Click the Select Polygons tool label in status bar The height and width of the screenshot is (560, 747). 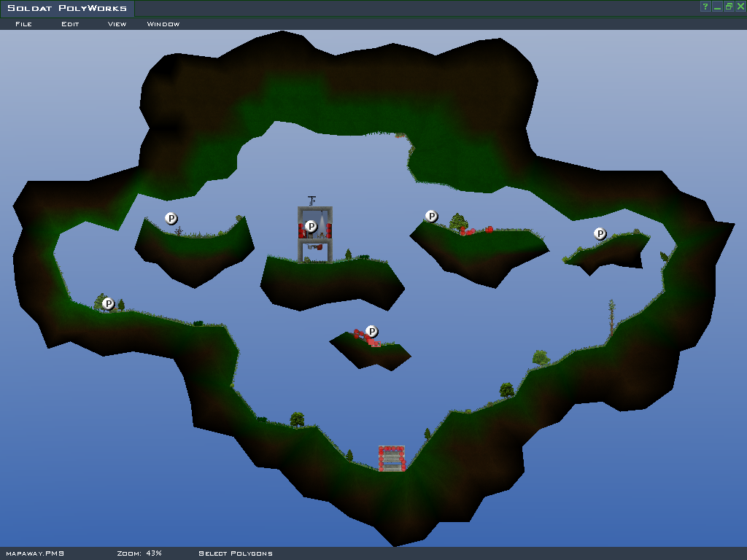pyautogui.click(x=236, y=553)
